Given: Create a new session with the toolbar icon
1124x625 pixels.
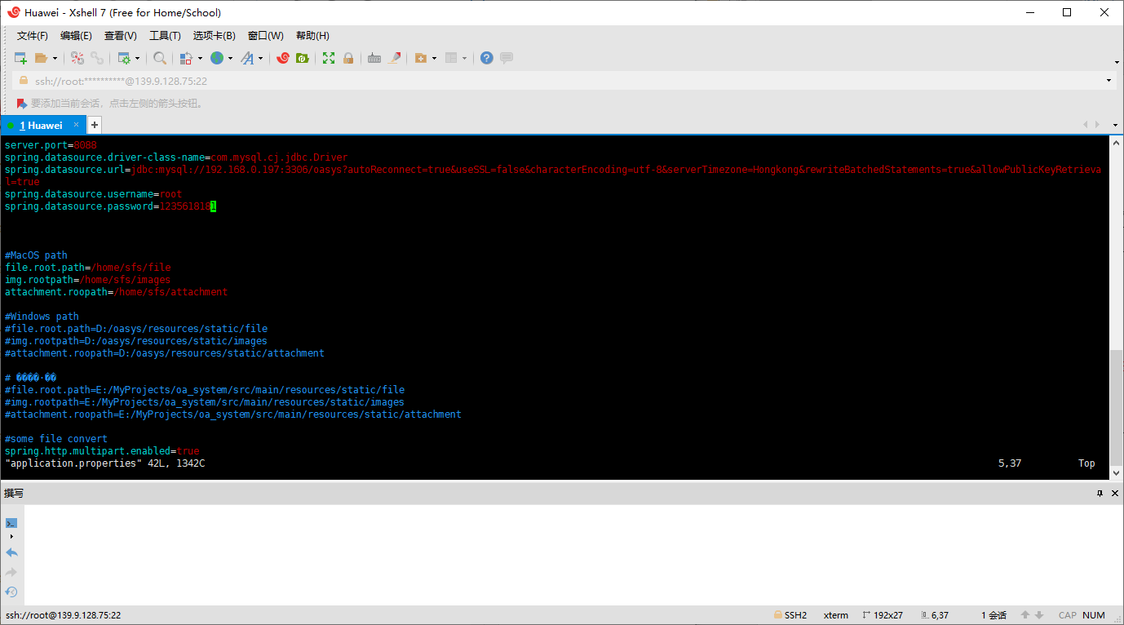Looking at the screenshot, I should pyautogui.click(x=21, y=58).
